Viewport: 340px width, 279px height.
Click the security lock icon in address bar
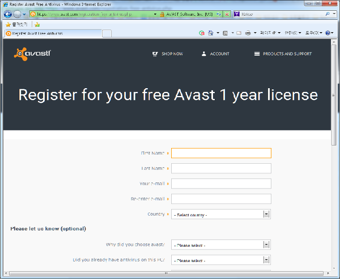click(161, 15)
